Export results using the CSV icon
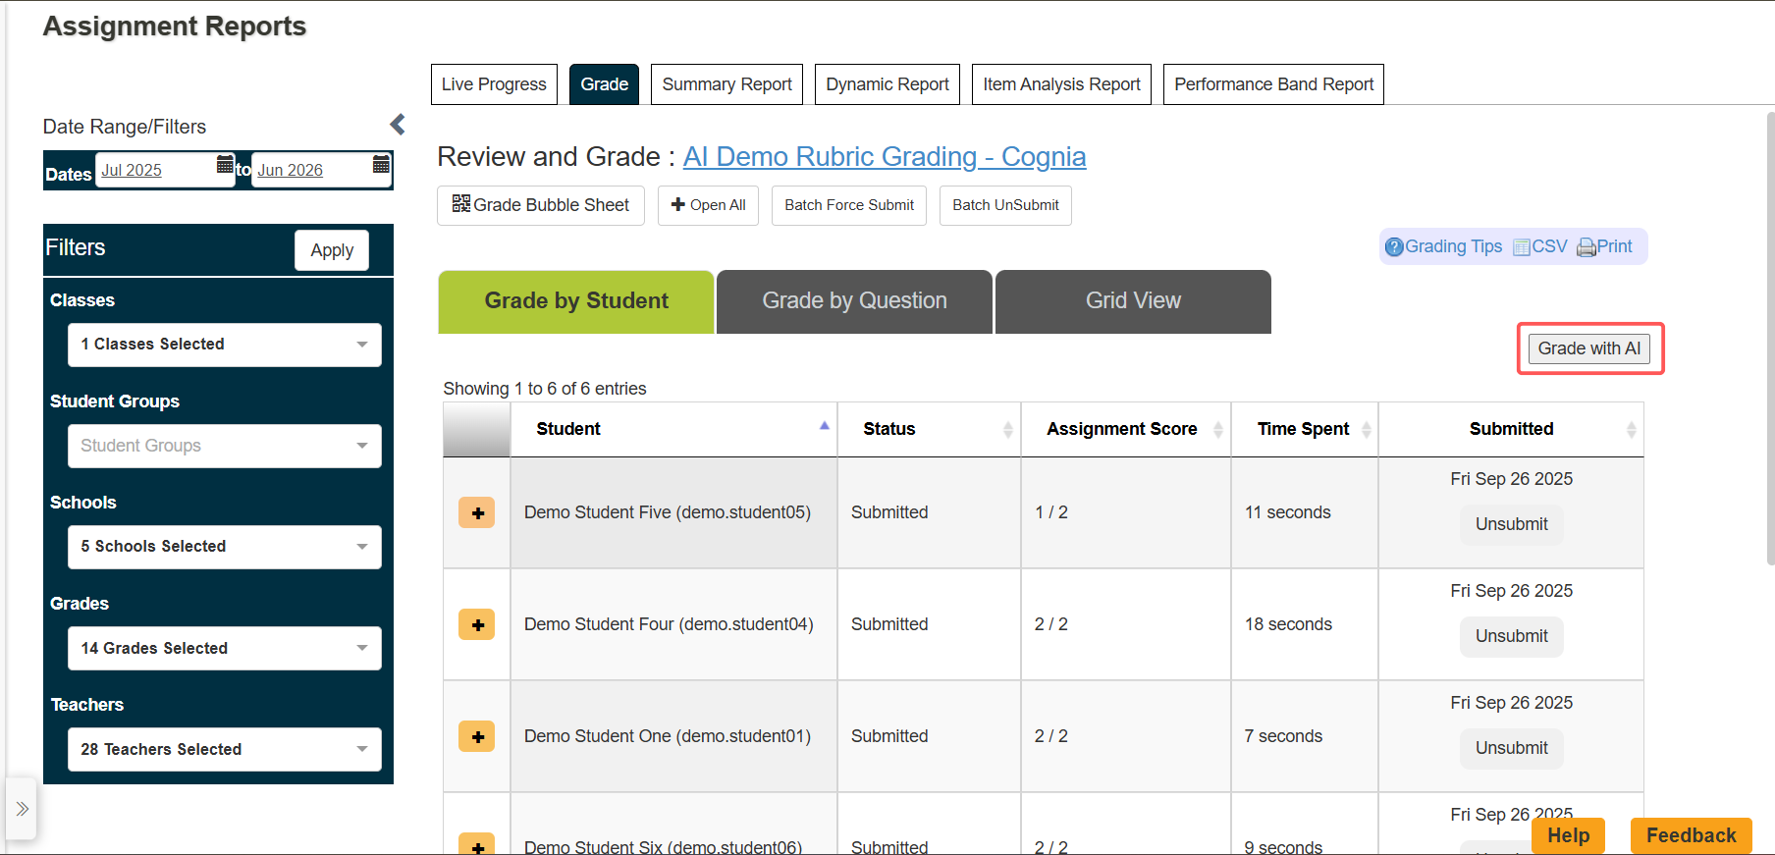The width and height of the screenshot is (1775, 855). click(1522, 247)
